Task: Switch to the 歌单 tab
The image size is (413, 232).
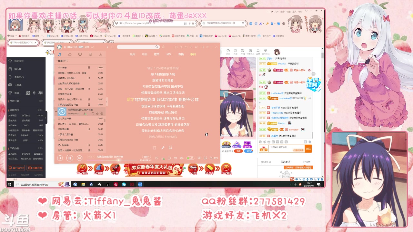Action: 157,54
